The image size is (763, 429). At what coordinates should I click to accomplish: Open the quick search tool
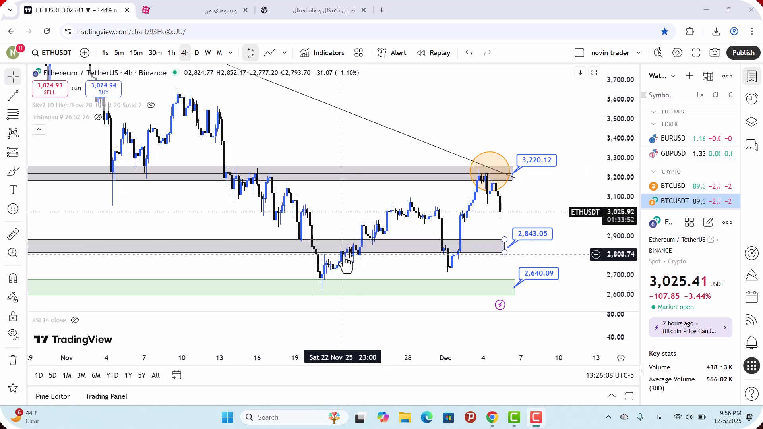point(658,53)
